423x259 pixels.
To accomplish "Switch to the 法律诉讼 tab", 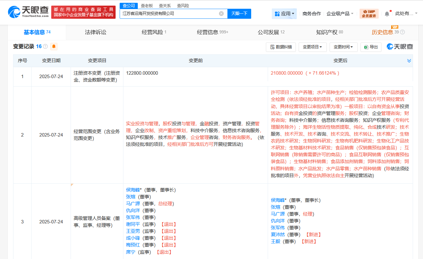I will coord(96,32).
